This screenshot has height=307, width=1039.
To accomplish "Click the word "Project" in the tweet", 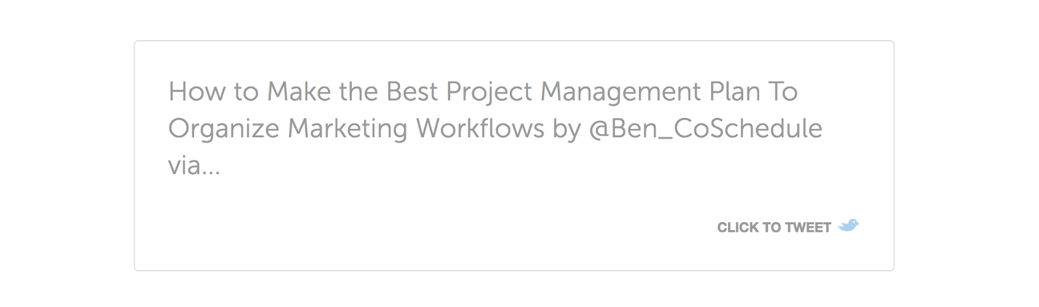I will pyautogui.click(x=490, y=93).
